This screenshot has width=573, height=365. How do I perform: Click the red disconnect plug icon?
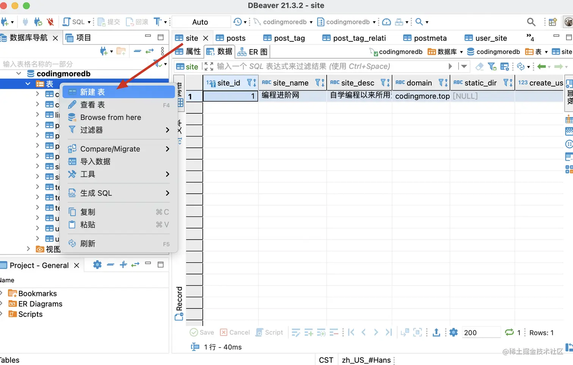pos(50,22)
